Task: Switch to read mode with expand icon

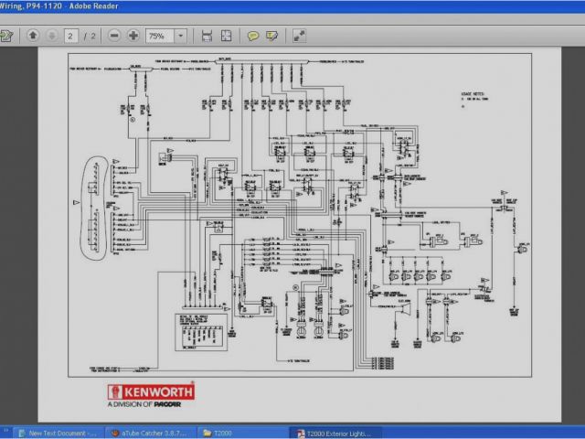Action: click(x=299, y=36)
